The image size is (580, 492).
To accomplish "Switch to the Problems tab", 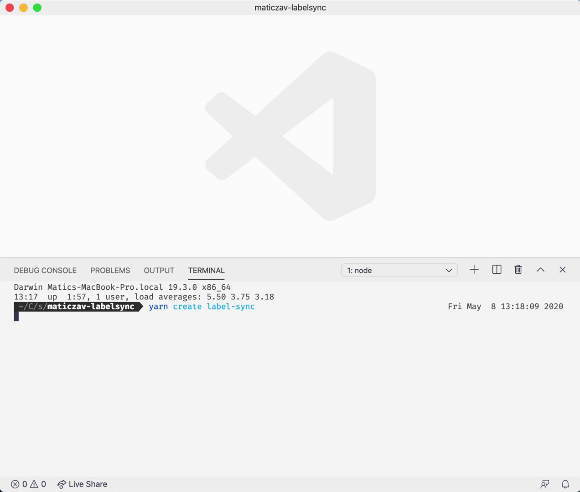I will click(x=110, y=271).
